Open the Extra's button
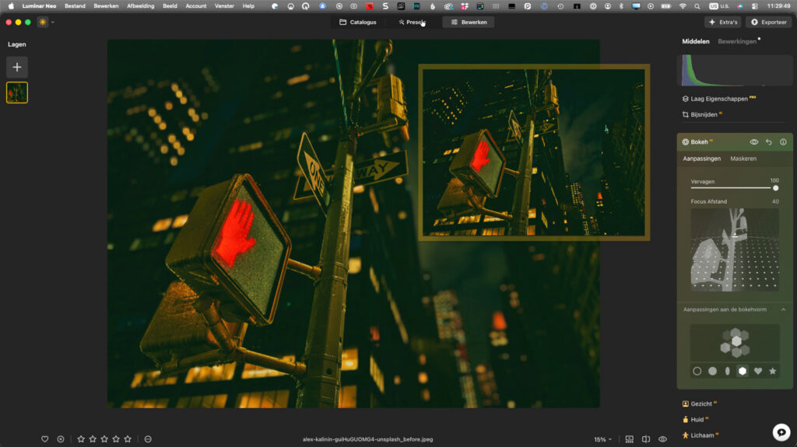 tap(723, 23)
